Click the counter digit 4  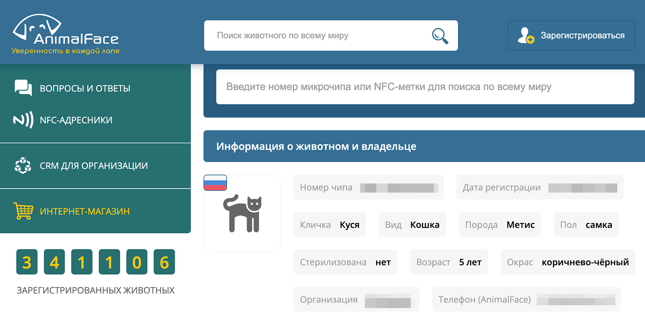point(54,262)
